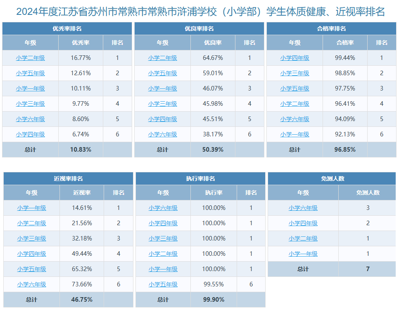Image resolution: width=399 pixels, height=312 pixels.
Task: Open 小学六年级 in the 执行率排名 table
Action: point(163,208)
